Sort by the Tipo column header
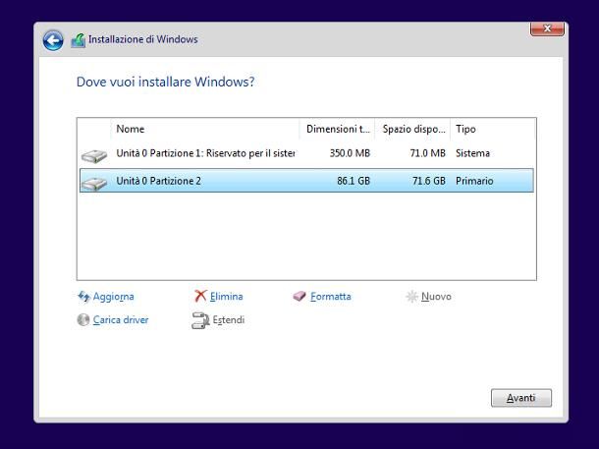 [493, 129]
